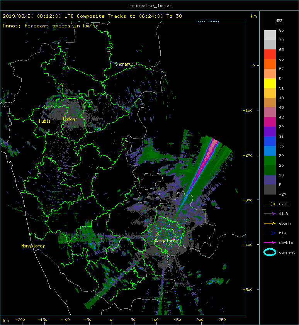
Task: Click the Bangalore city label
Action: point(165,241)
